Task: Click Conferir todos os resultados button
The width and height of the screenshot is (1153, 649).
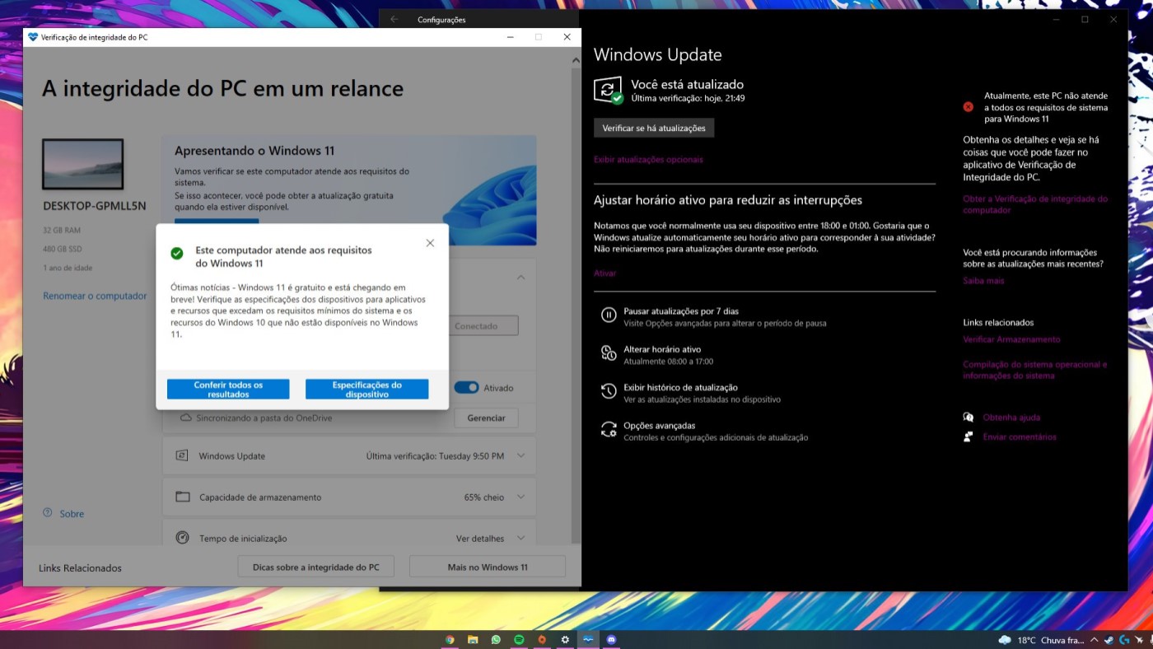Action: [228, 390]
